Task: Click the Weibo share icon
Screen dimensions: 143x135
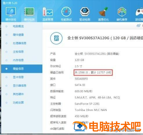Action: tap(138, 26)
